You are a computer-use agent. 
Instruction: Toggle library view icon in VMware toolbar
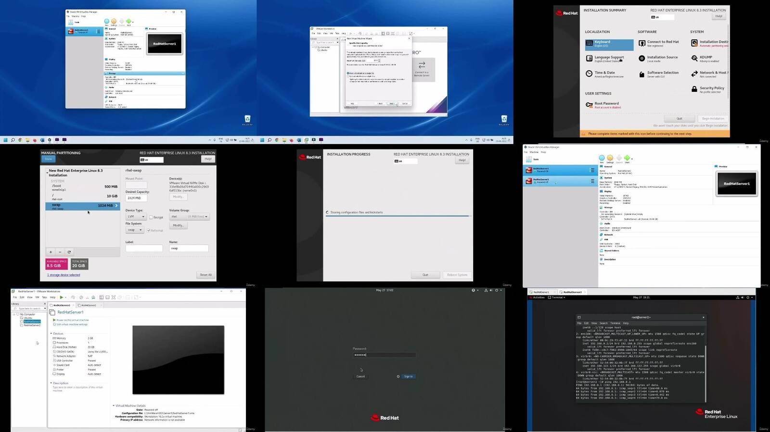pos(102,297)
